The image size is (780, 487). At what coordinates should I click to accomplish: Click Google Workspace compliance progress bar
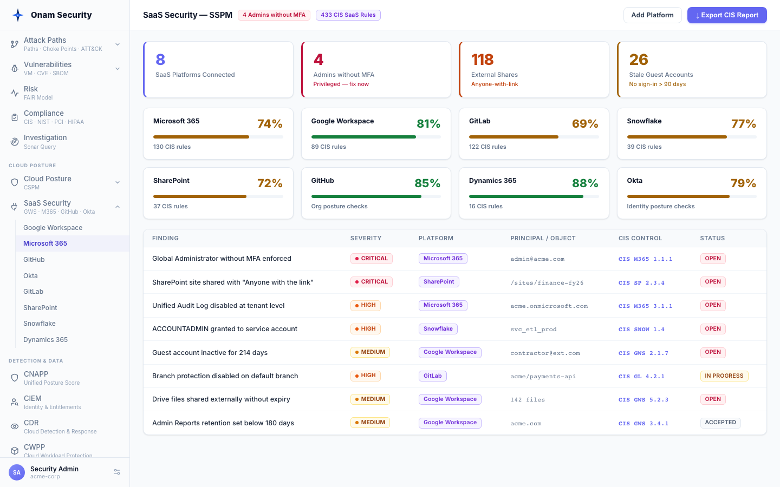click(376, 137)
